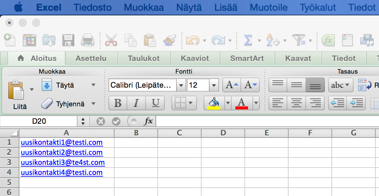
Task: Open the Muokkaa menu
Action: (144, 7)
